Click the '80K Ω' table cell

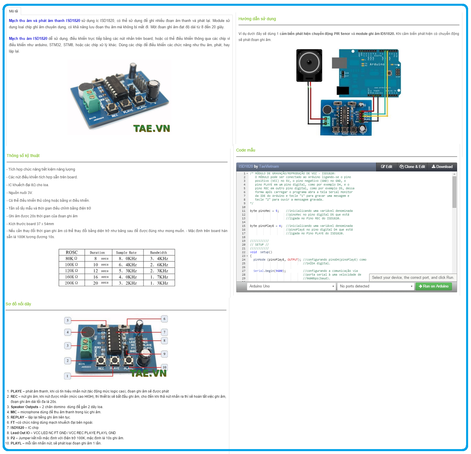pos(72,259)
